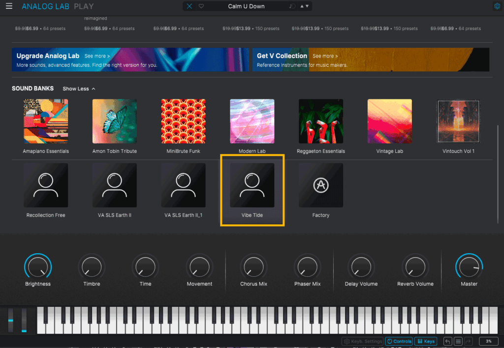Click the Phaser Mix knob
Screen dimensions: 504x348
[x=307, y=267]
